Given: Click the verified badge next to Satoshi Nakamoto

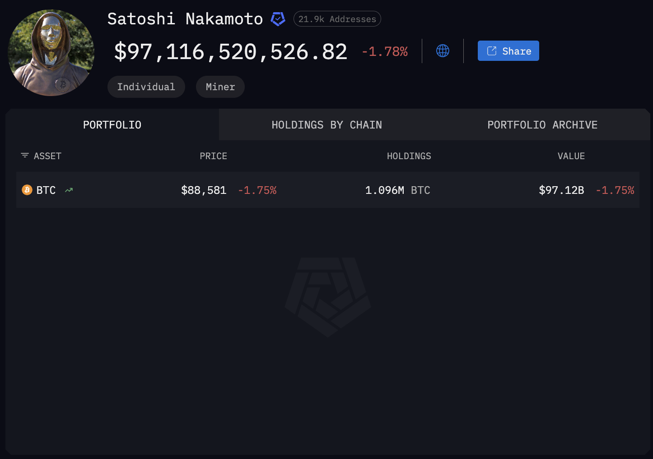Looking at the screenshot, I should pyautogui.click(x=278, y=19).
